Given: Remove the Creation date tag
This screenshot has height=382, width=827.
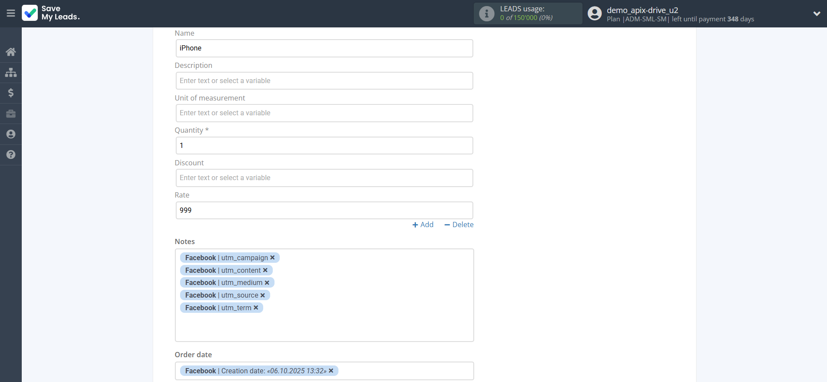Looking at the screenshot, I should click(331, 371).
